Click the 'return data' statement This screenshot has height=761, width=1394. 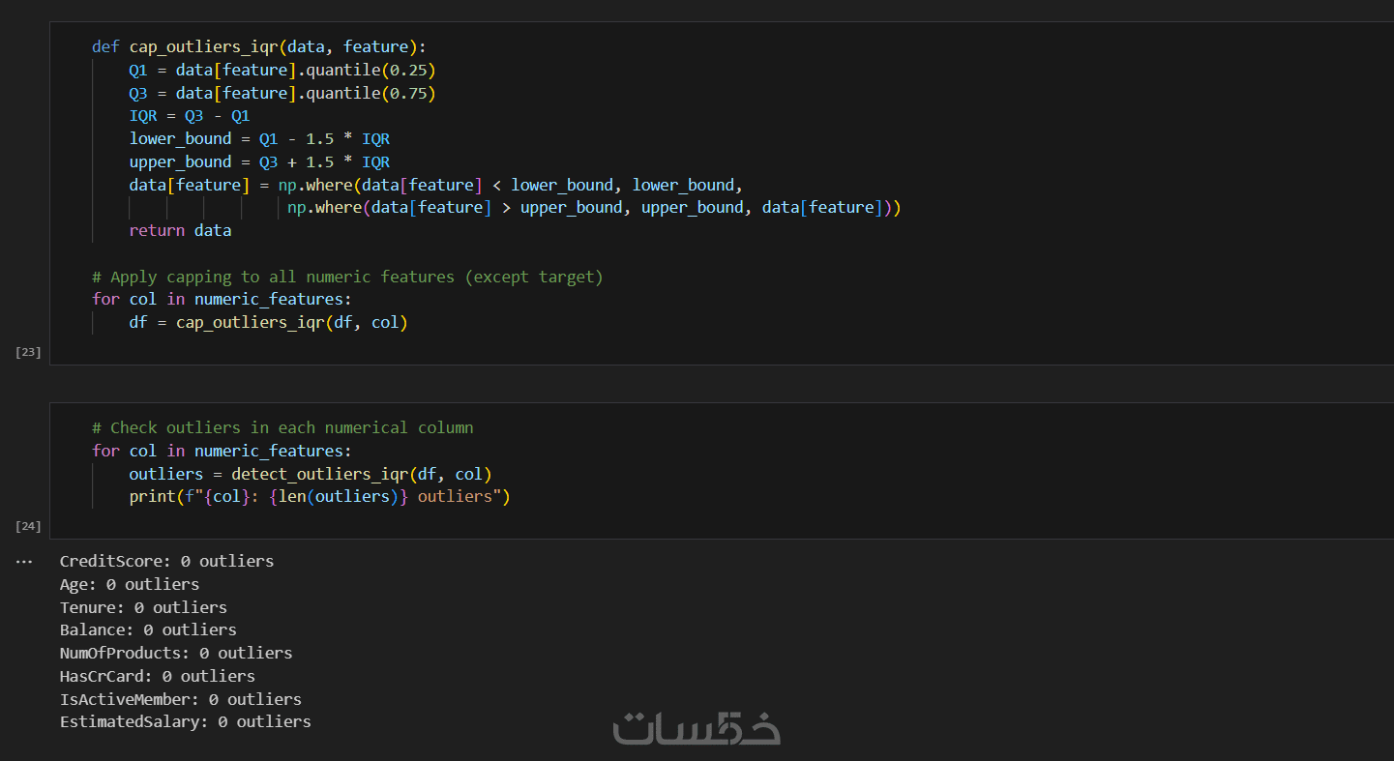point(180,231)
